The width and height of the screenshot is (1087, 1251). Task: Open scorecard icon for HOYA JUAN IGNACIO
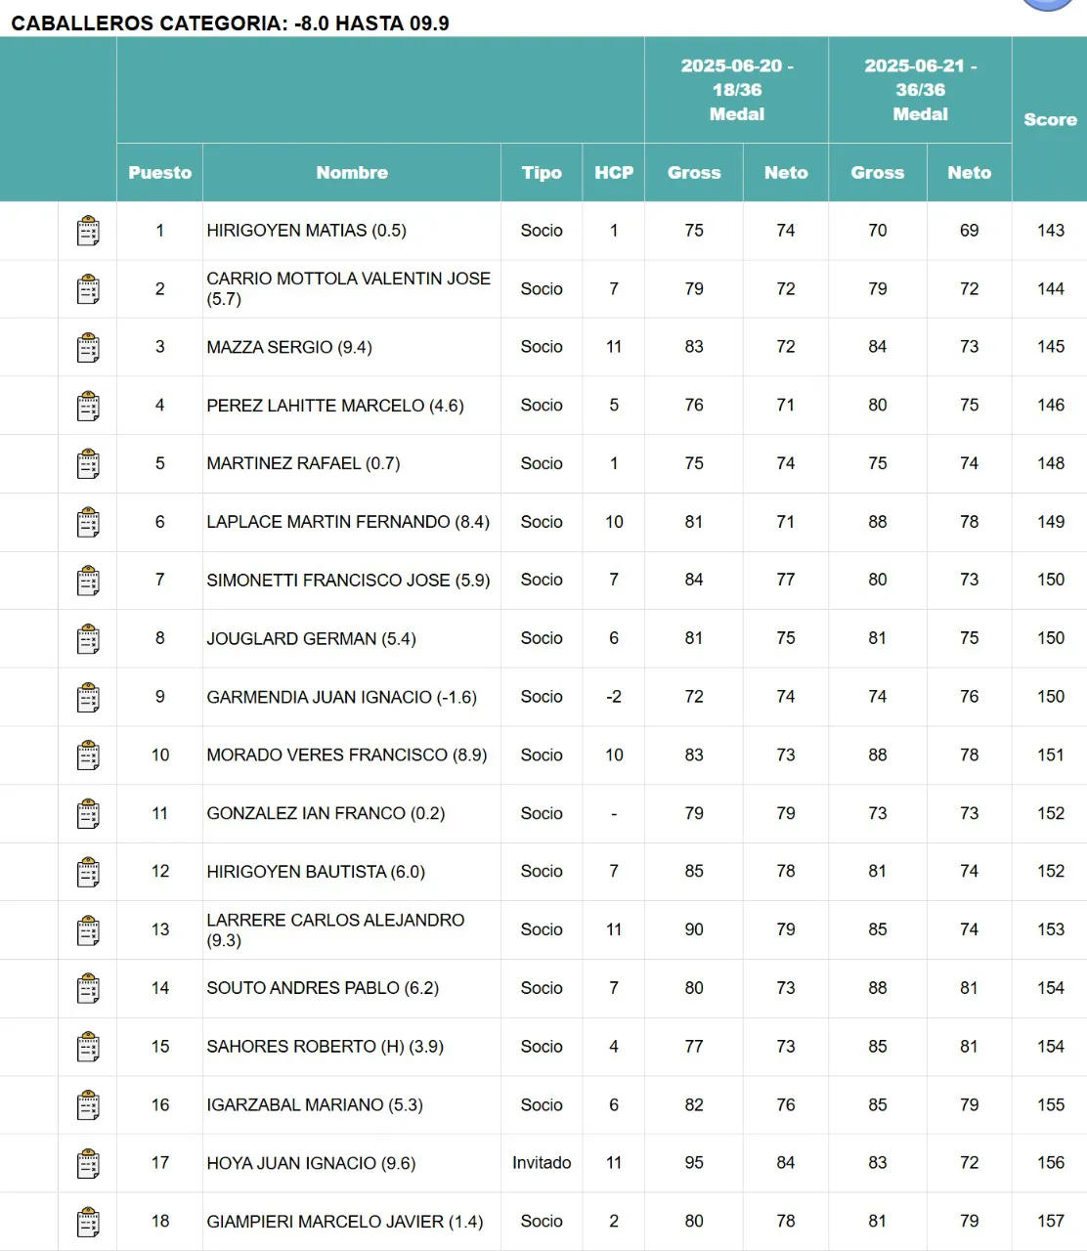(88, 1164)
